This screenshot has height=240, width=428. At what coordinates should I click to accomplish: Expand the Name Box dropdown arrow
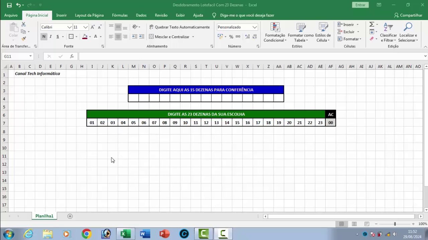pyautogui.click(x=30, y=56)
